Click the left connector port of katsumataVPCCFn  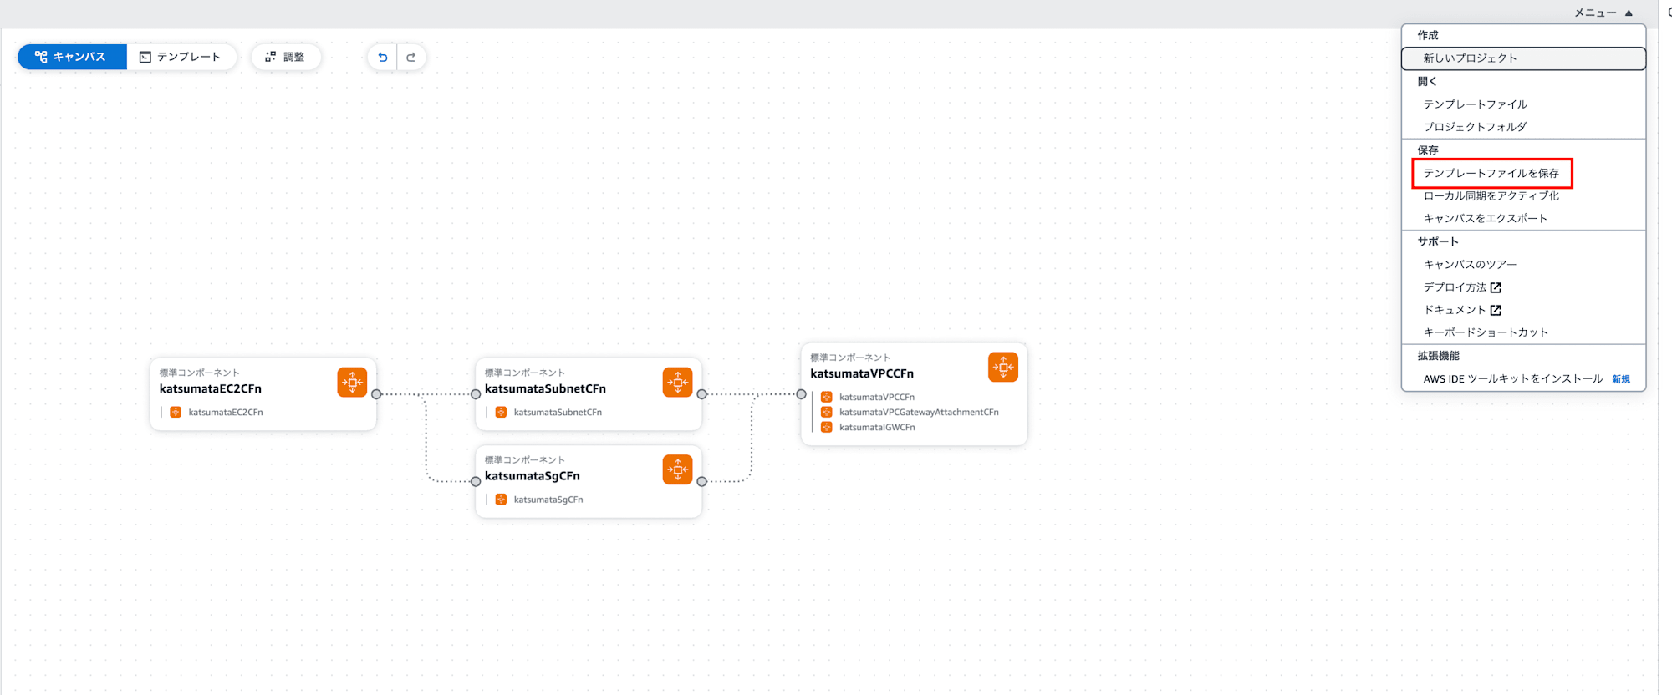pos(801,394)
